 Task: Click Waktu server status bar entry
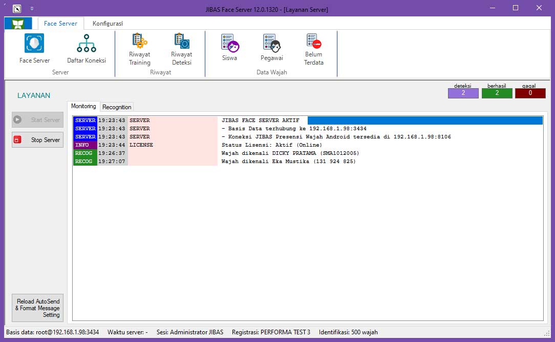pyautogui.click(x=127, y=332)
